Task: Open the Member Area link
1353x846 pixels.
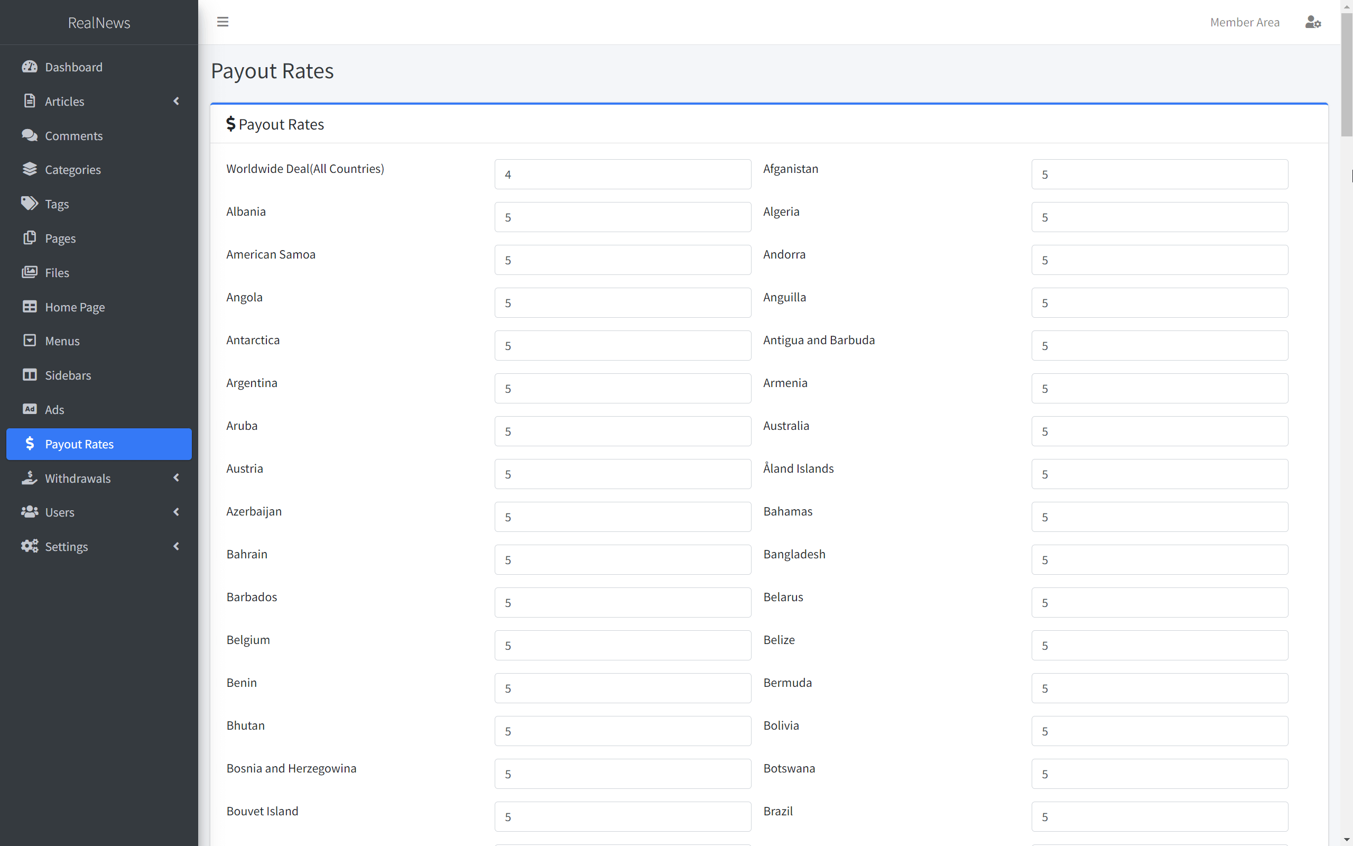Action: [1245, 22]
